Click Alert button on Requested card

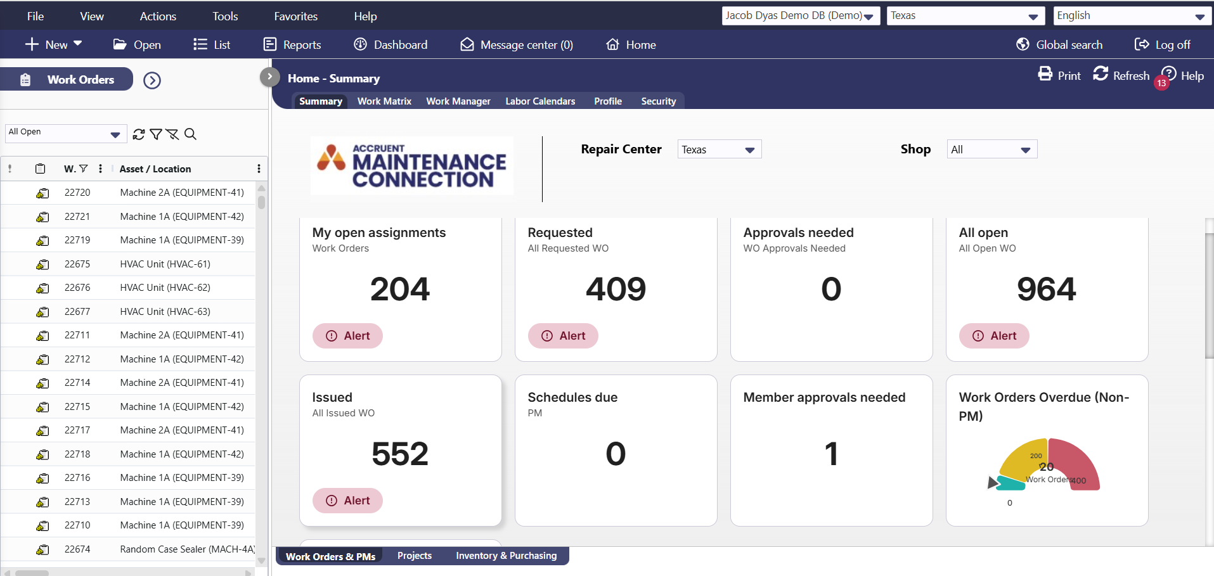(563, 336)
